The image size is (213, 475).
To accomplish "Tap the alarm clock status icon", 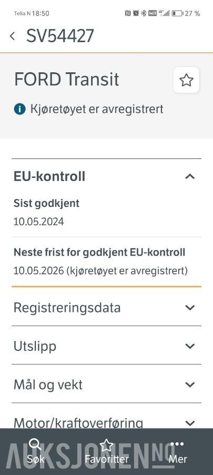I will (x=136, y=13).
